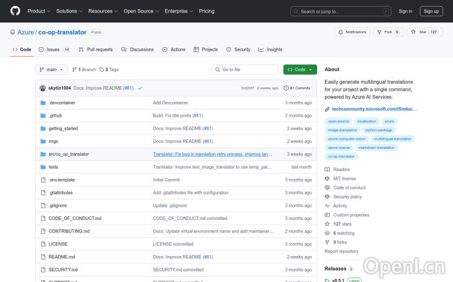Click the 1 Branch link
453x282 pixels.
84,70
